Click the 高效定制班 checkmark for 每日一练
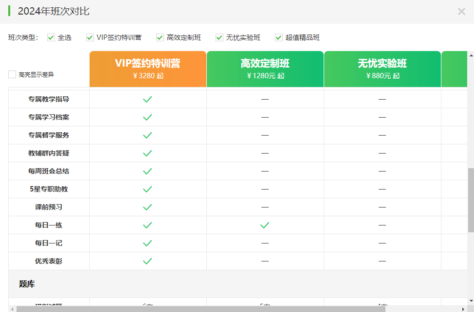The width and height of the screenshot is (474, 312). pyautogui.click(x=265, y=225)
